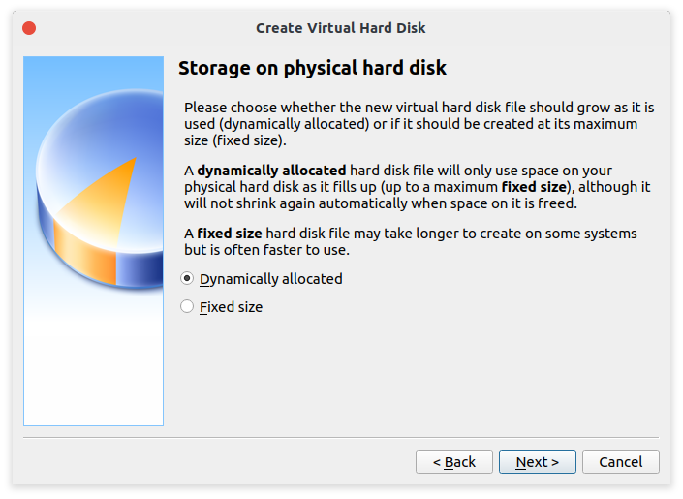Select the Dynamically allocated radio button
The height and width of the screenshot is (499, 683).
pos(187,278)
